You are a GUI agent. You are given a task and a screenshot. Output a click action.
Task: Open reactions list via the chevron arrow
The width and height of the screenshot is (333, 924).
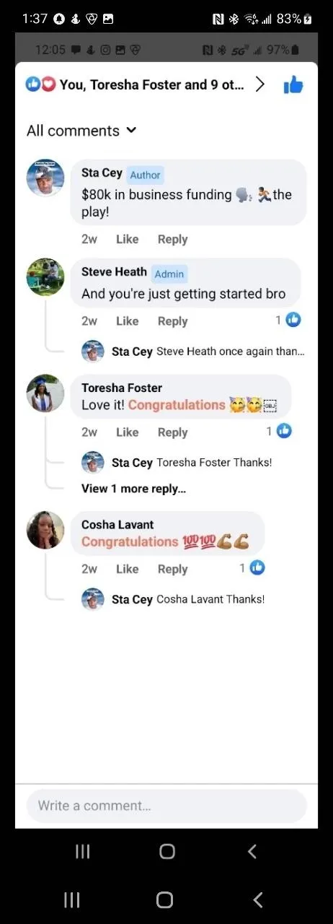pos(260,84)
